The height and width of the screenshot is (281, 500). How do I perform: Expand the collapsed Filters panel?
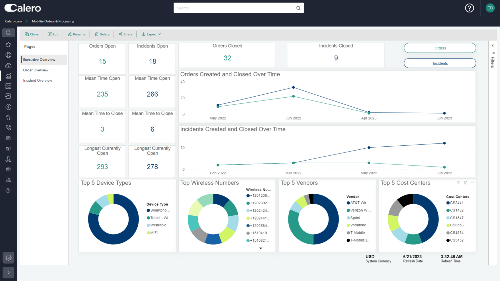point(493,46)
